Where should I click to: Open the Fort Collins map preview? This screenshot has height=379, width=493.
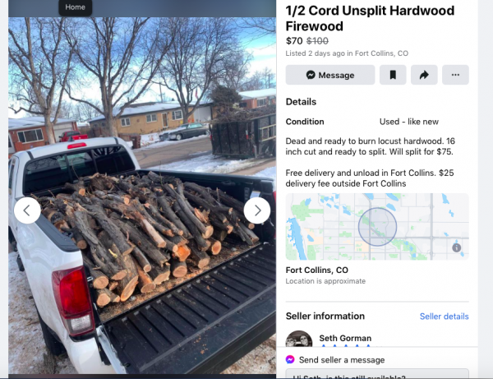pyautogui.click(x=377, y=226)
